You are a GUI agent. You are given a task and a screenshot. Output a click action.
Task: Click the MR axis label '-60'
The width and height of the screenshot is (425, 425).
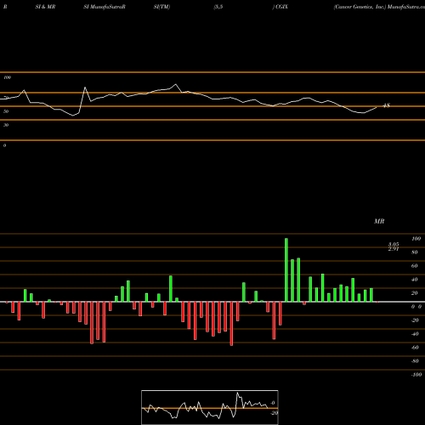tap(415, 348)
